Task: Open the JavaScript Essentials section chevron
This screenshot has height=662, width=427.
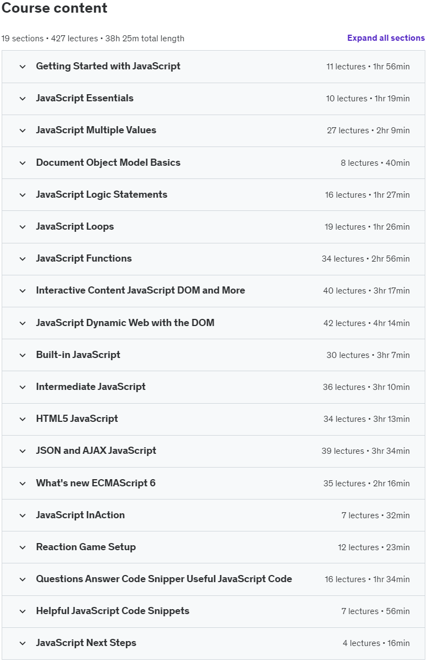Action: coord(23,99)
